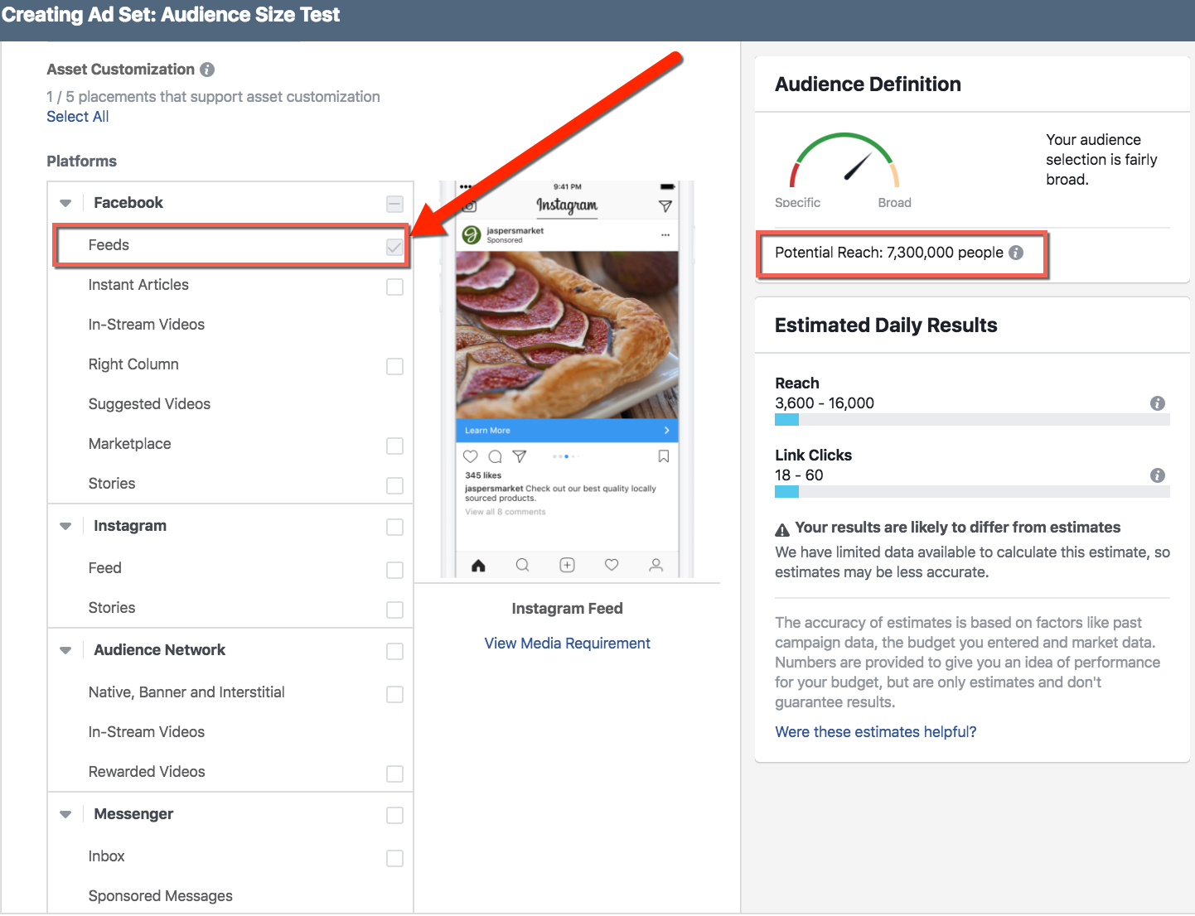Click the fig tart ad image

point(567,335)
